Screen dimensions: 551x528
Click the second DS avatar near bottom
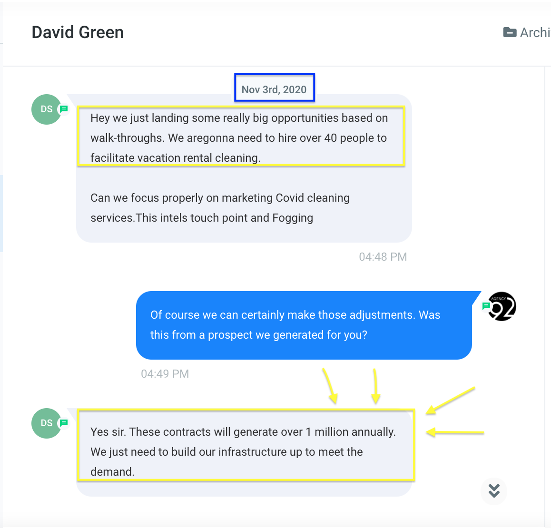(46, 423)
